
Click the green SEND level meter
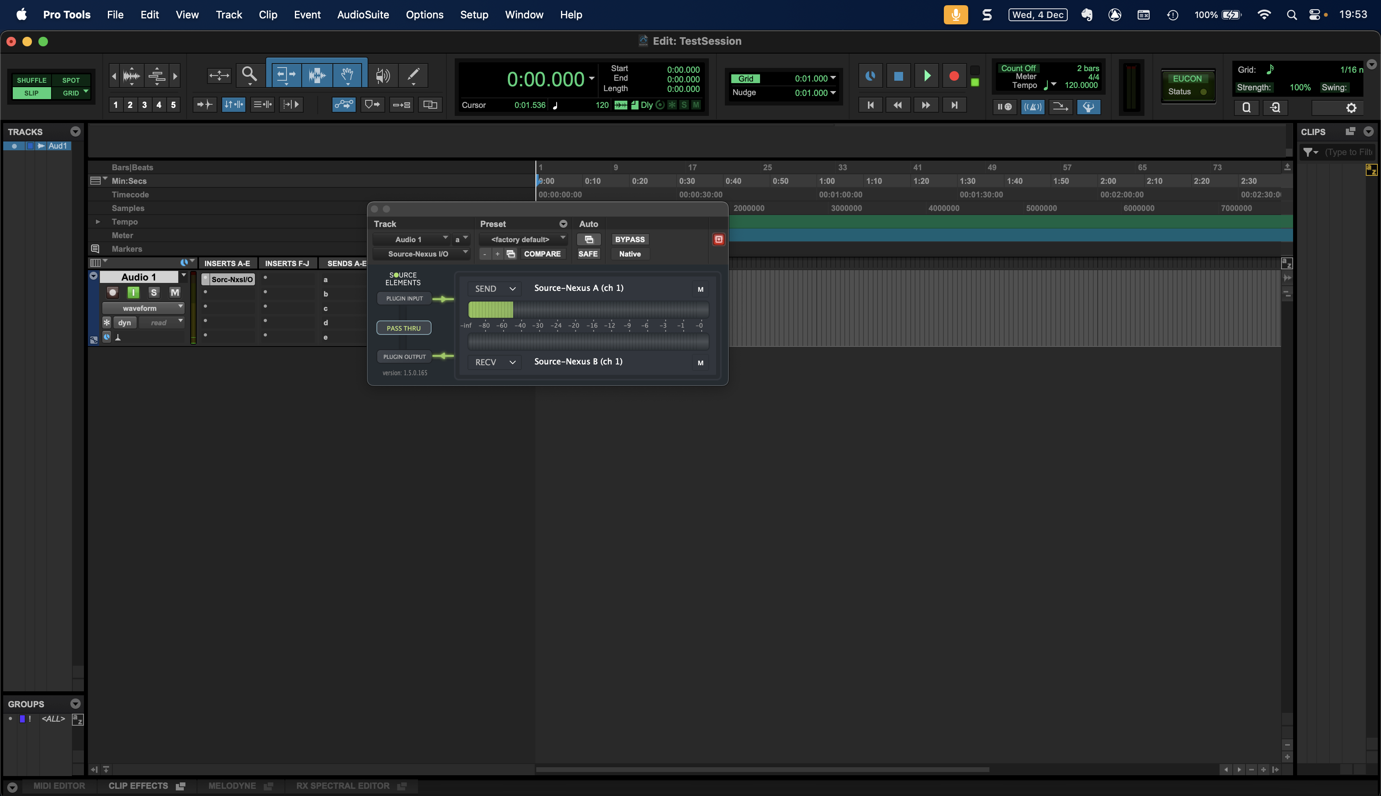click(490, 310)
